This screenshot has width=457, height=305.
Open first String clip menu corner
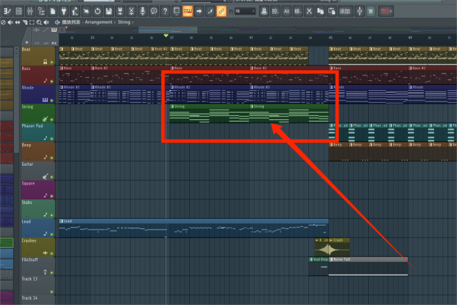click(x=172, y=106)
